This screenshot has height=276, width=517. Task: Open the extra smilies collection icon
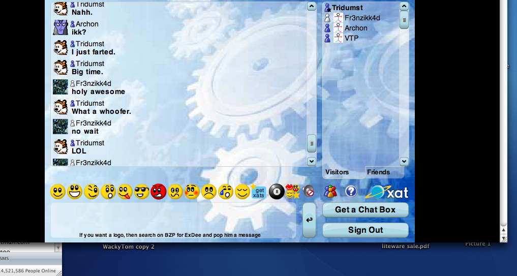tap(292, 191)
